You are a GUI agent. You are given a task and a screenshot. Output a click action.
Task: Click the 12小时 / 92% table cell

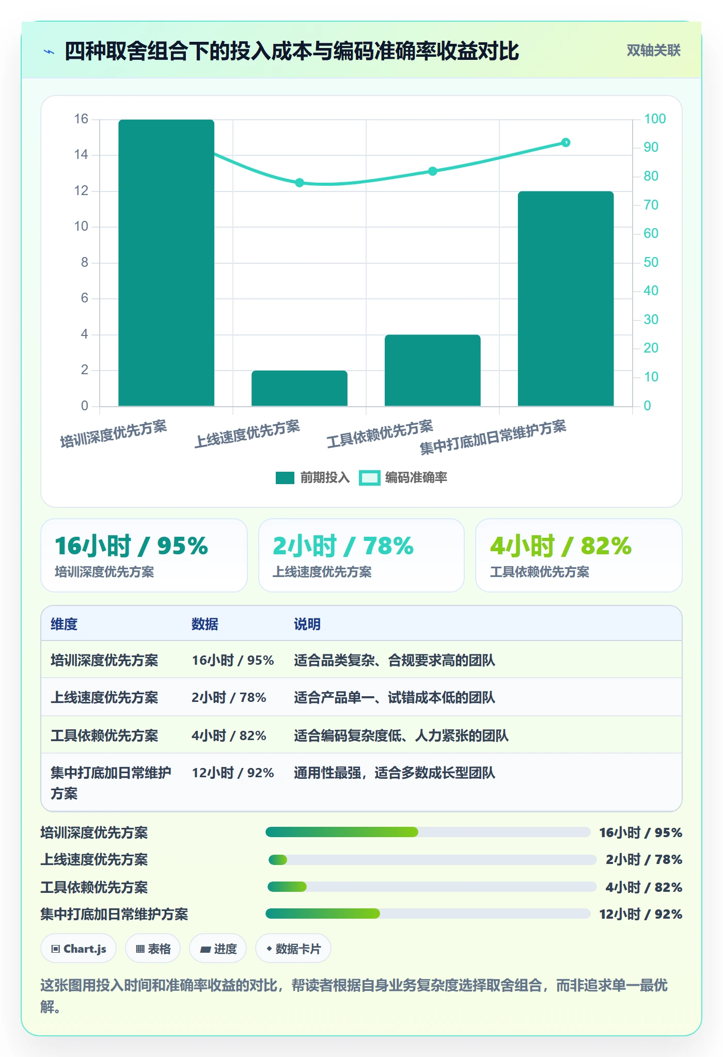(233, 773)
